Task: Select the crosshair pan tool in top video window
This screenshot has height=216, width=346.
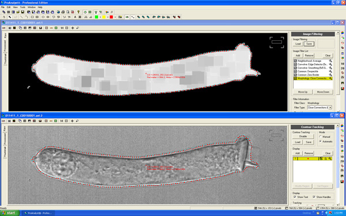Action: [x=73, y=28]
